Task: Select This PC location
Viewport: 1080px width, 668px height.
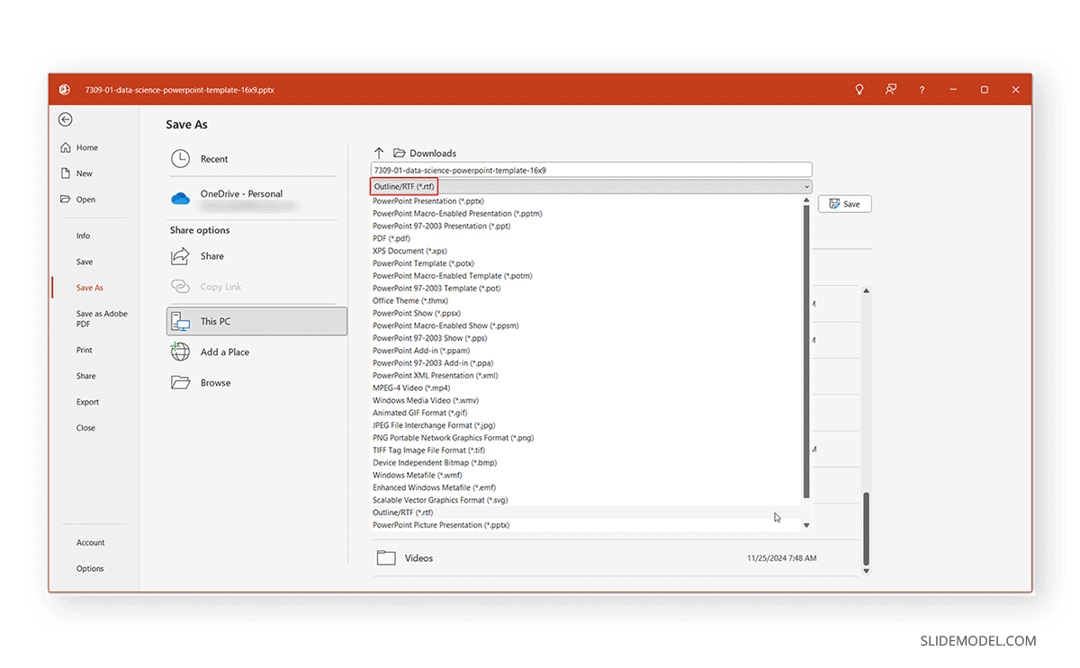Action: 256,321
